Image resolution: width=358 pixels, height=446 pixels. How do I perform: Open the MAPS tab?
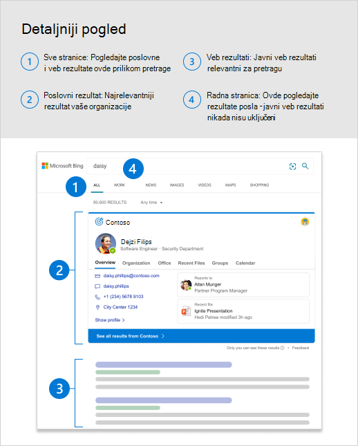click(231, 185)
